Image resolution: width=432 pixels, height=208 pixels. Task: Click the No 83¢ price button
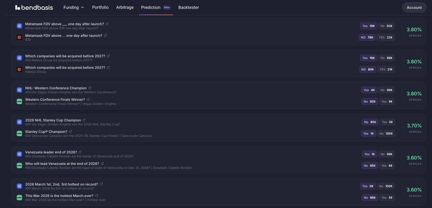pos(386,26)
